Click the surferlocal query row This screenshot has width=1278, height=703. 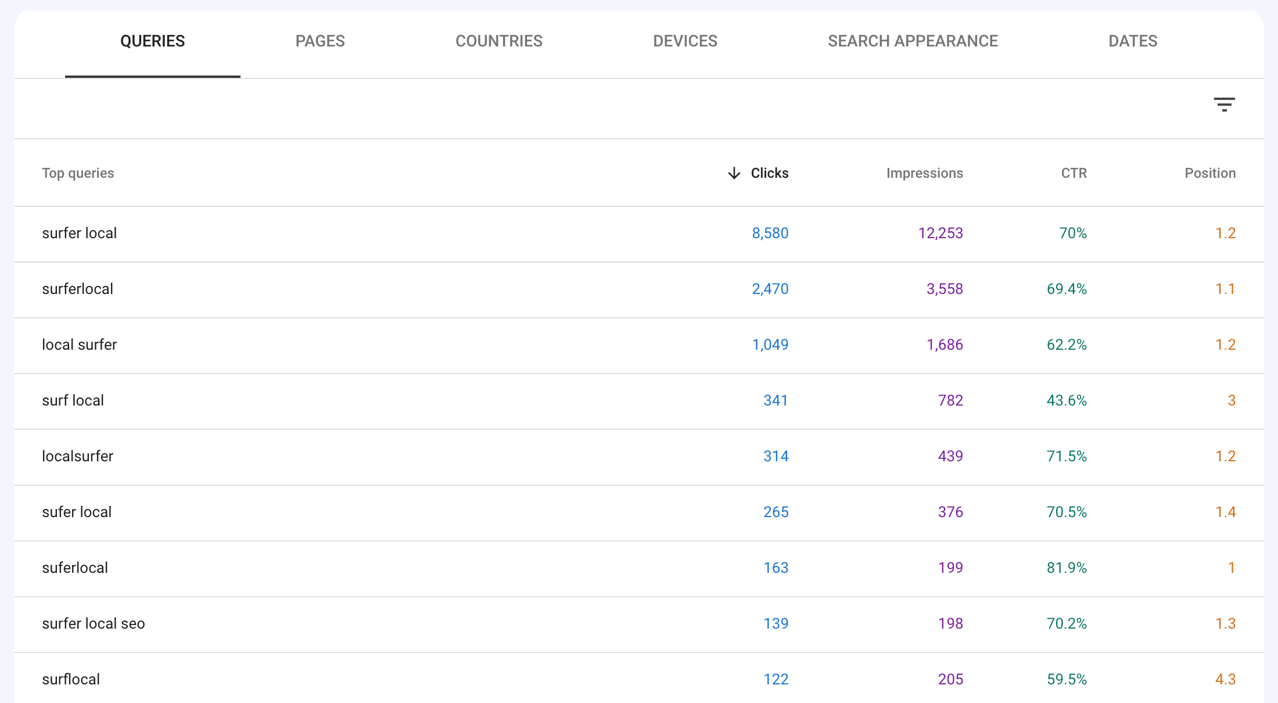click(638, 289)
